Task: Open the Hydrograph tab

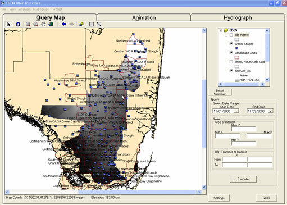Action: (x=238, y=17)
